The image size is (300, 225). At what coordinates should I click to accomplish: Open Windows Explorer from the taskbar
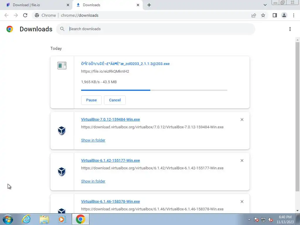pyautogui.click(x=44, y=219)
